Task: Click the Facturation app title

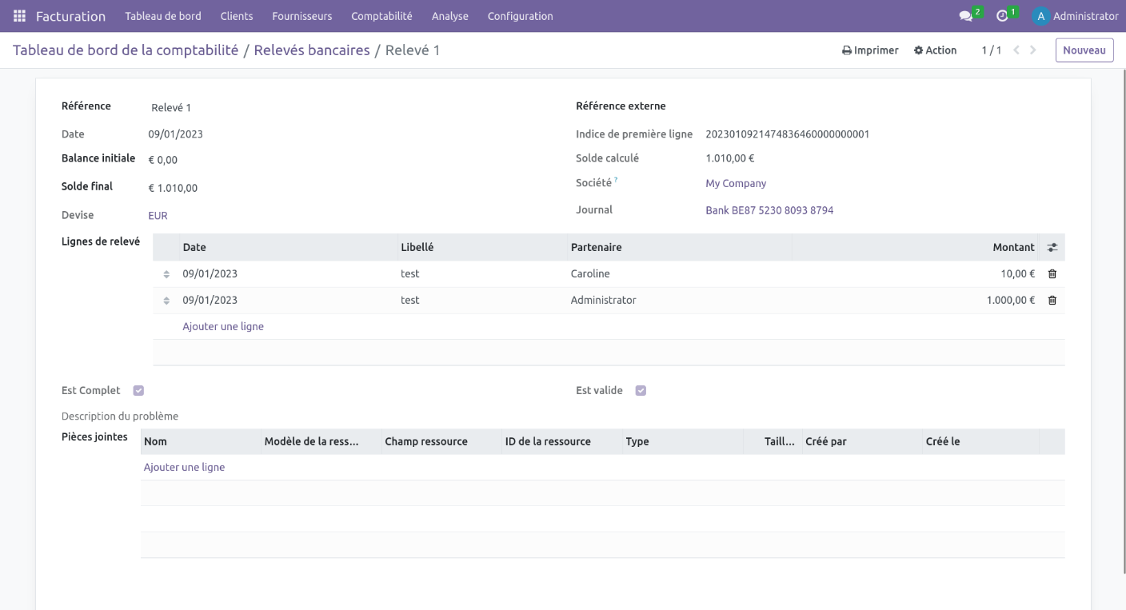Action: 70,16
